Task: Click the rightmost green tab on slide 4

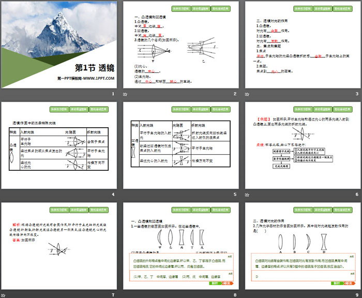Action: click(x=99, y=109)
